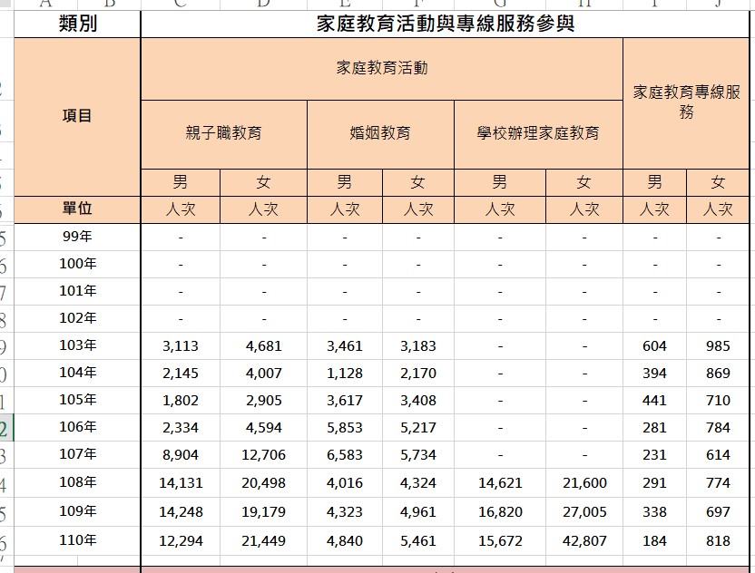Click cell with value 14,621
Image resolution: width=755 pixels, height=573 pixels.
tap(500, 482)
